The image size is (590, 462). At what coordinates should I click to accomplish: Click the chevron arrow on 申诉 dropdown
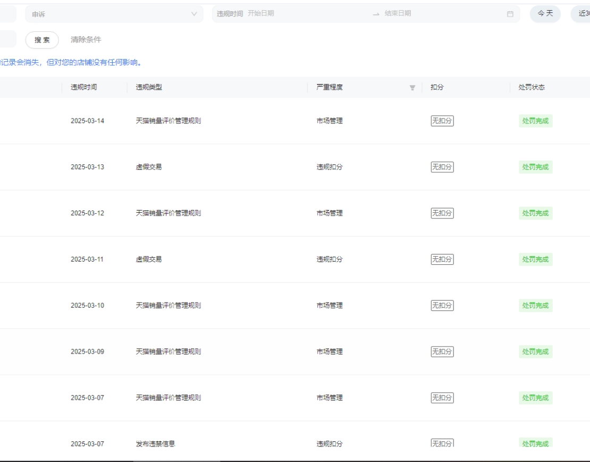tap(193, 14)
